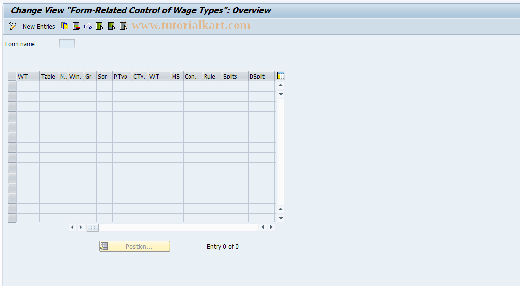Select the Table column header

49,76
